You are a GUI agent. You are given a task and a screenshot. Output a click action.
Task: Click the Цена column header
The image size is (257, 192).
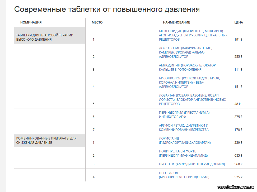239,22
